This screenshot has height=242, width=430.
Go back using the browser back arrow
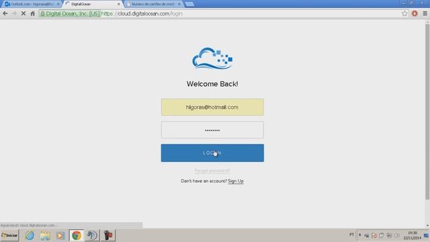point(5,13)
